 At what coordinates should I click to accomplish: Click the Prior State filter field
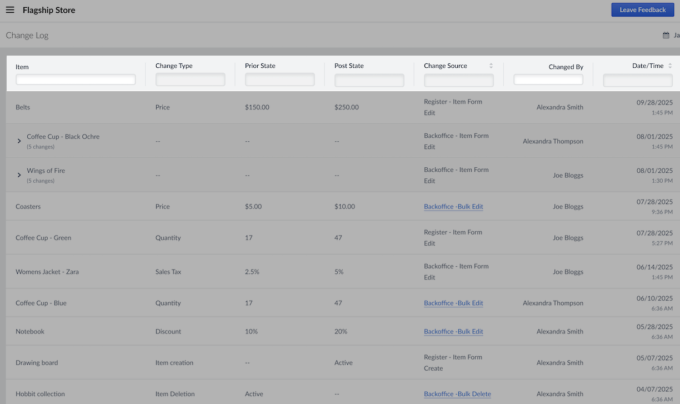tap(279, 79)
